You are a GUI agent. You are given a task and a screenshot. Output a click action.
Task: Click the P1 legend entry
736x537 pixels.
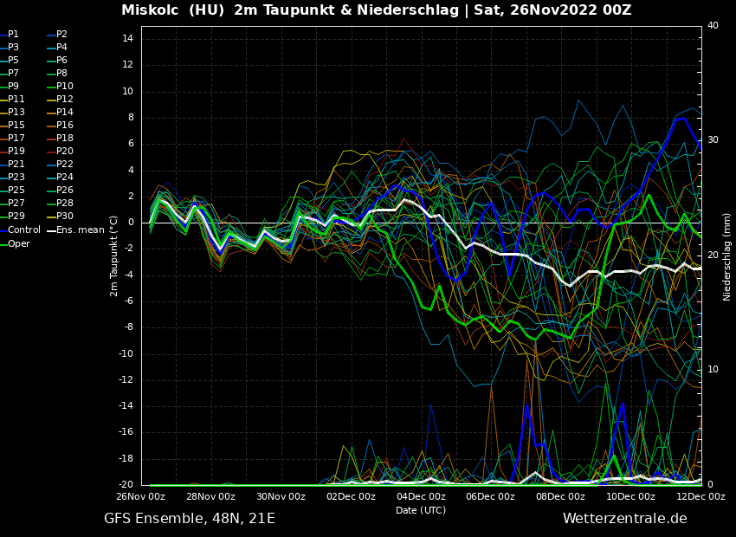tap(13, 35)
